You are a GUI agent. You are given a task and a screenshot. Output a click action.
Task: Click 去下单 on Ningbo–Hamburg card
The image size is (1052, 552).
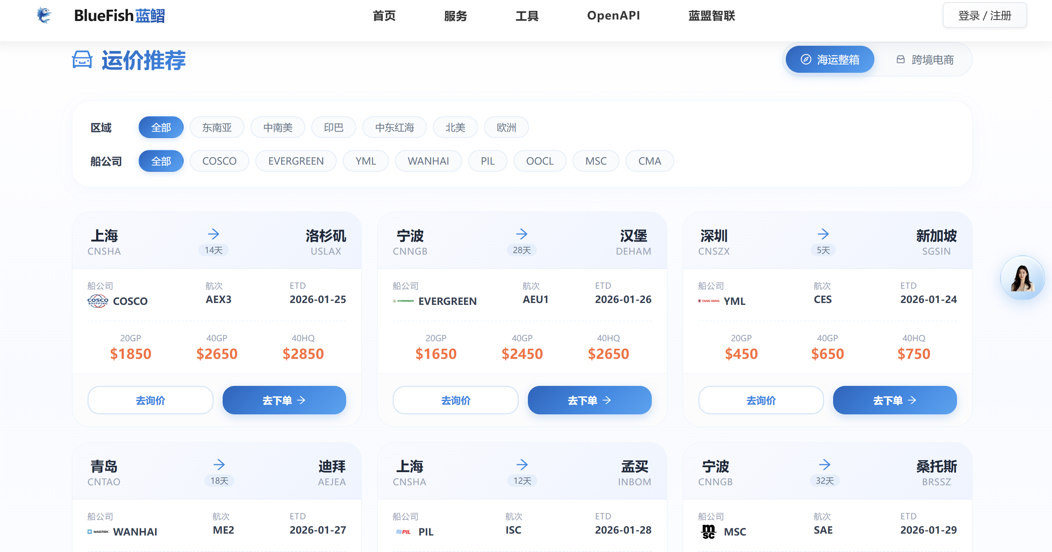[x=589, y=400]
